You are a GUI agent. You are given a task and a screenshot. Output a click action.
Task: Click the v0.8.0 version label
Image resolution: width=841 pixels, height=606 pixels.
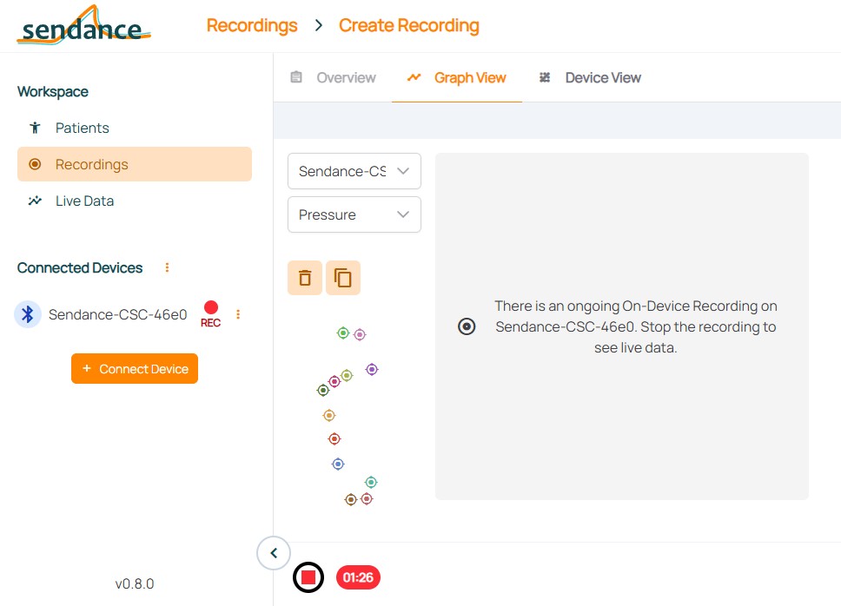[x=135, y=583]
